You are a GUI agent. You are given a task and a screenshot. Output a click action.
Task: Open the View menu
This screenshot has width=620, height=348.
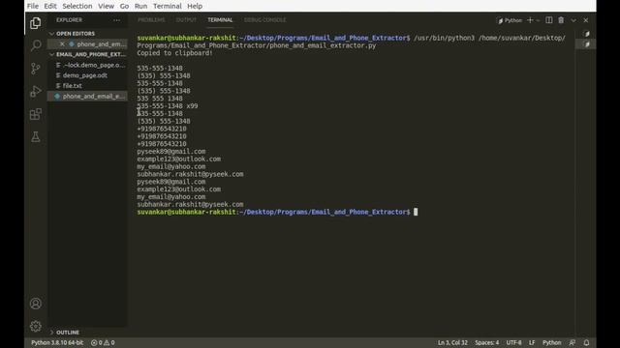tap(106, 6)
